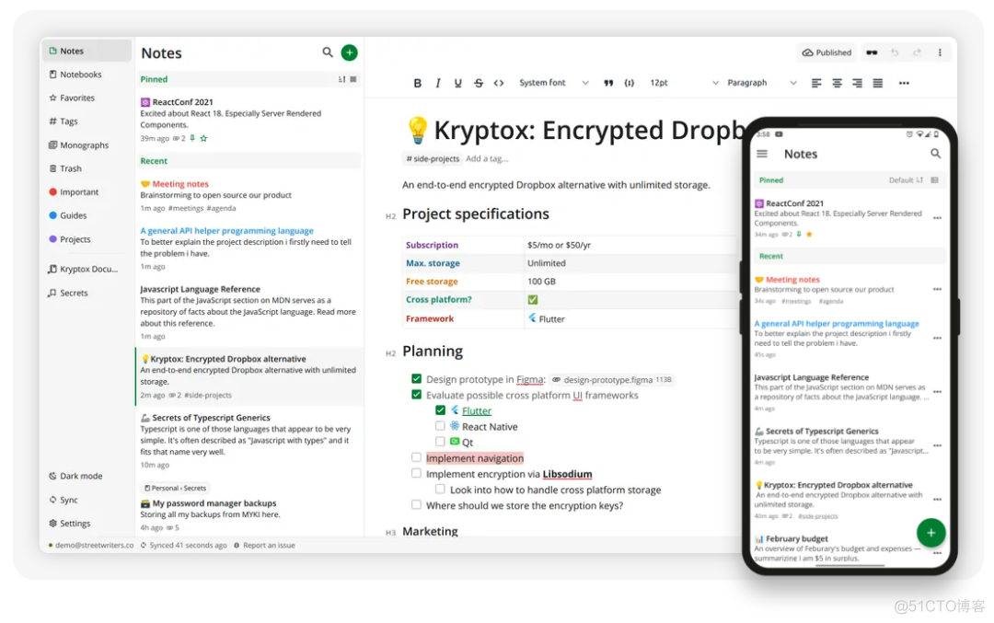994x623 pixels.
Task: Open the 12pt font size dropdown
Action: (x=684, y=83)
